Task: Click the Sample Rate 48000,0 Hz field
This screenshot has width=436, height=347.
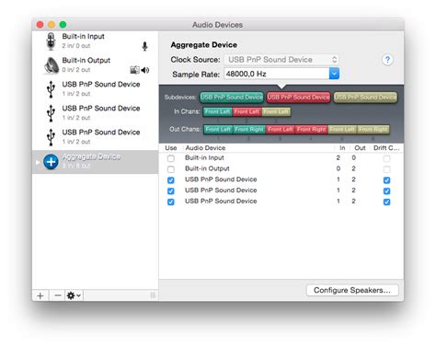Action: [x=277, y=74]
